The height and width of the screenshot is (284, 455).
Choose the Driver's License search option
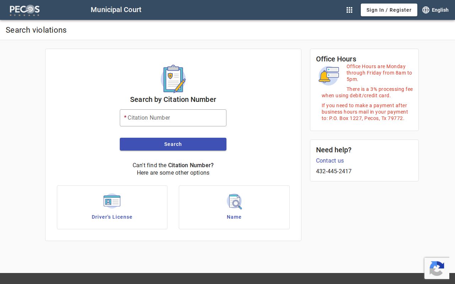pos(112,207)
